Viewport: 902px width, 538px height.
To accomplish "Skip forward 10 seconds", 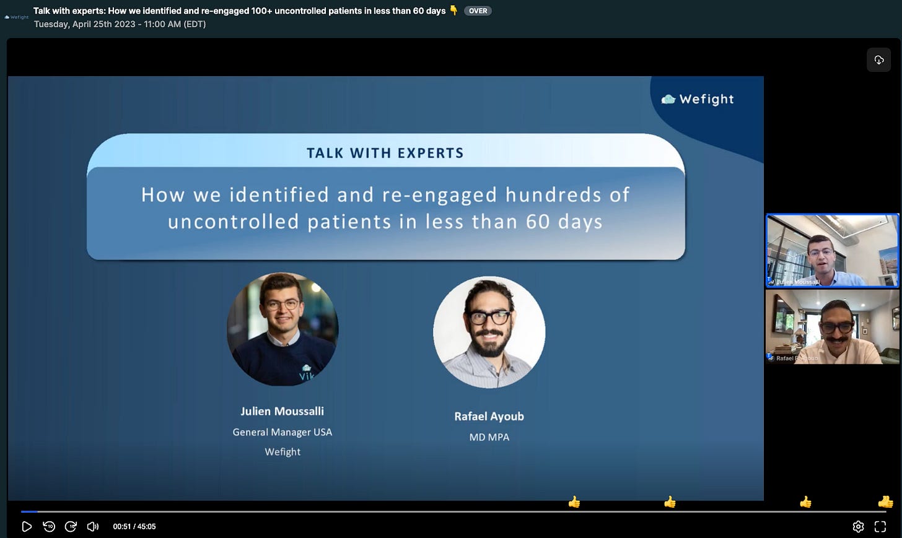I will [x=71, y=526].
